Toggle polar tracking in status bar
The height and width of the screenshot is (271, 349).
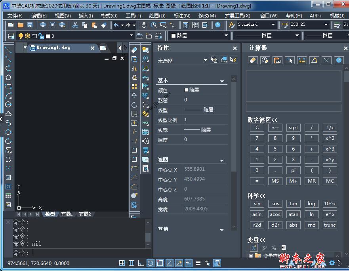click(x=151, y=263)
